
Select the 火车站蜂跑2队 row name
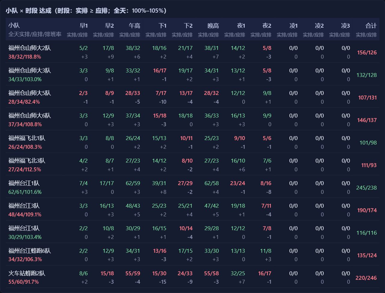click(x=27, y=273)
